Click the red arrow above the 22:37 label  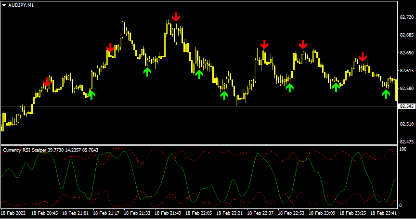tap(264, 45)
